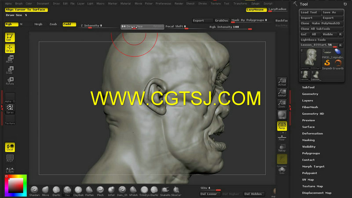Choose the Flatten brush
This screenshot has height=198, width=352.
tap(89, 191)
